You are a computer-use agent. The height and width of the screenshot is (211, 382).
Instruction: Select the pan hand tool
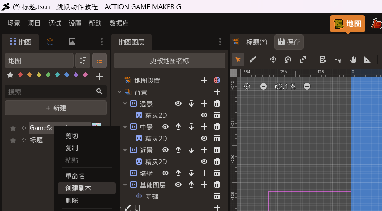click(353, 59)
